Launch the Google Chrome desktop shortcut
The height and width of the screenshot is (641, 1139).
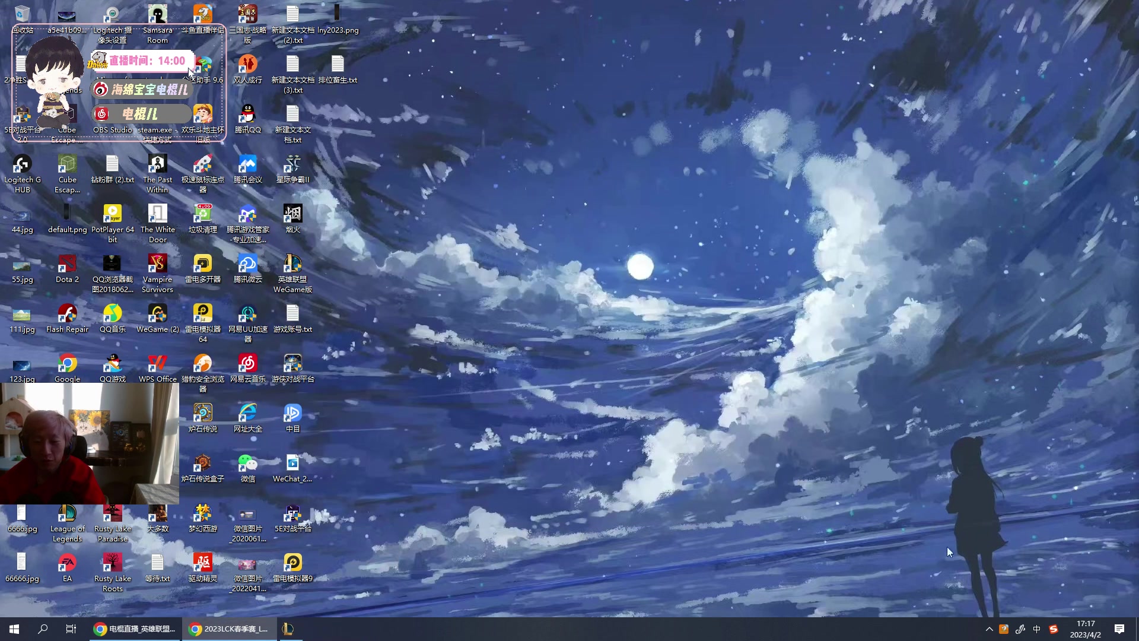click(x=67, y=367)
